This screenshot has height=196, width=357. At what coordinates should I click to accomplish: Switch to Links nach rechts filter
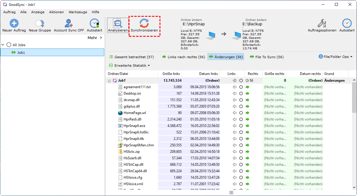coord(184,57)
